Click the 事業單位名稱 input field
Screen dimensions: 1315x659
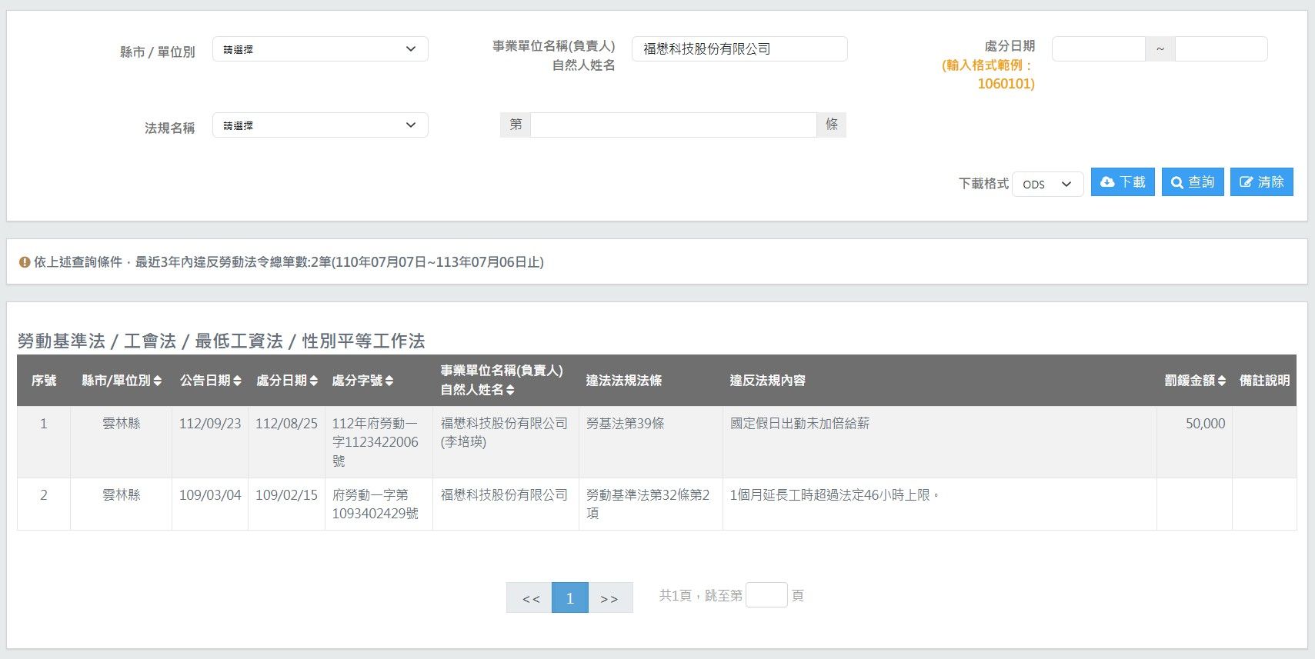739,49
